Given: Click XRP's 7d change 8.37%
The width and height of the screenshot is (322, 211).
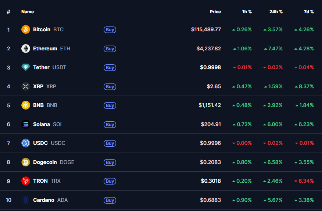Looking at the screenshot, I should (x=304, y=86).
